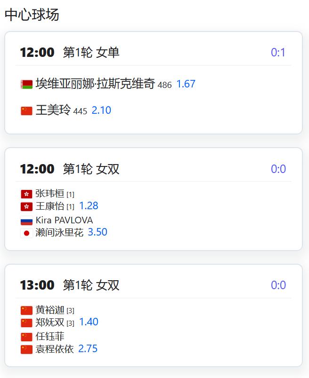
Task: Select odds 1.67 for 拉斯克维奇
Action: point(186,84)
